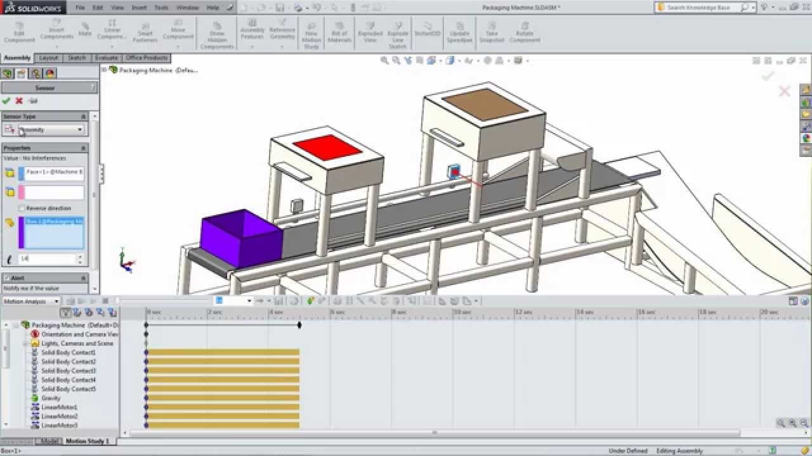Viewport: 812px width, 456px height.
Task: Collapse the Properties section
Action: (83, 148)
